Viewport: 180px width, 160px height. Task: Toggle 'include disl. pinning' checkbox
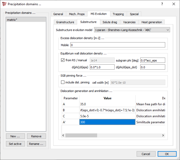coord(63,82)
